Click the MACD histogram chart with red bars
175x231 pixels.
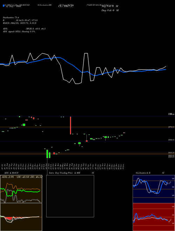21,217
